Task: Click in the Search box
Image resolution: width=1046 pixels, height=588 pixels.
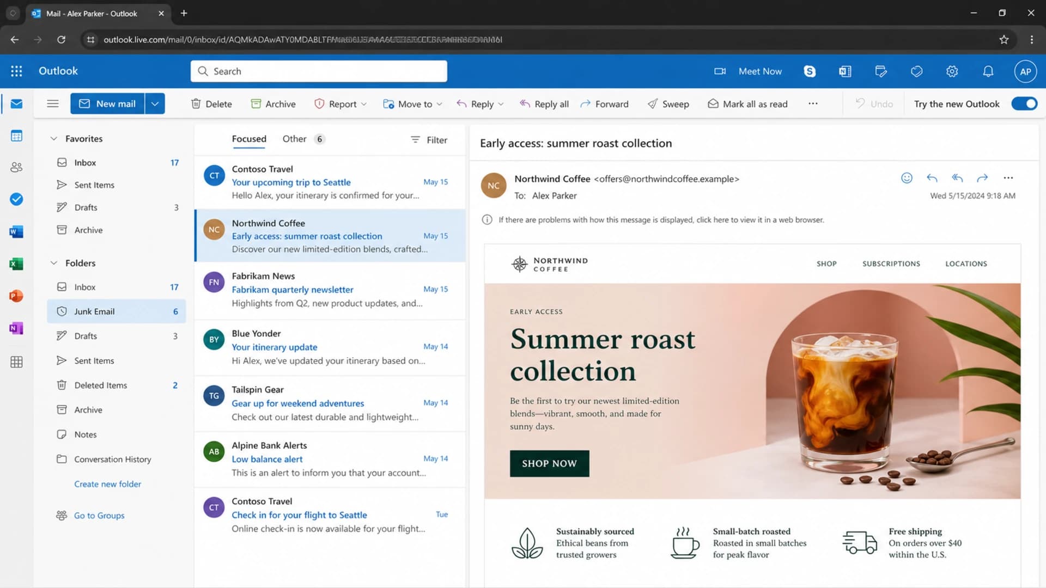Action: 319,71
